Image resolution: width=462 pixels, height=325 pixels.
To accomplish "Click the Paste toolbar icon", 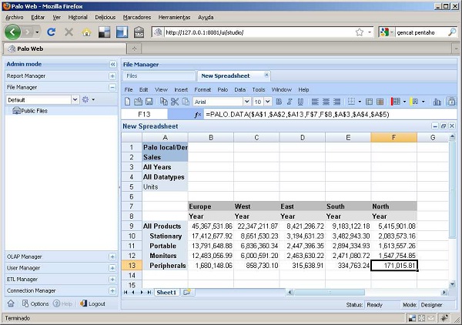I will tap(186, 102).
